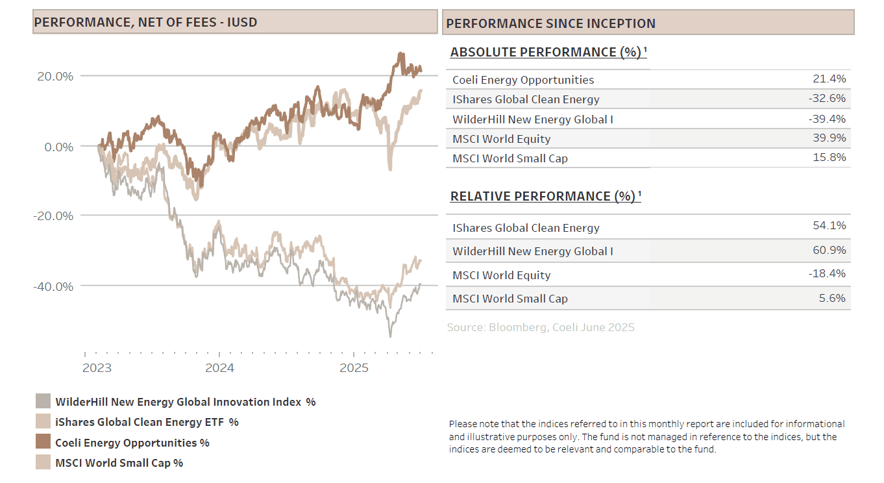Screen dimensions: 884x483
Task: Click the -40.0% y-axis label
Action: (x=55, y=286)
